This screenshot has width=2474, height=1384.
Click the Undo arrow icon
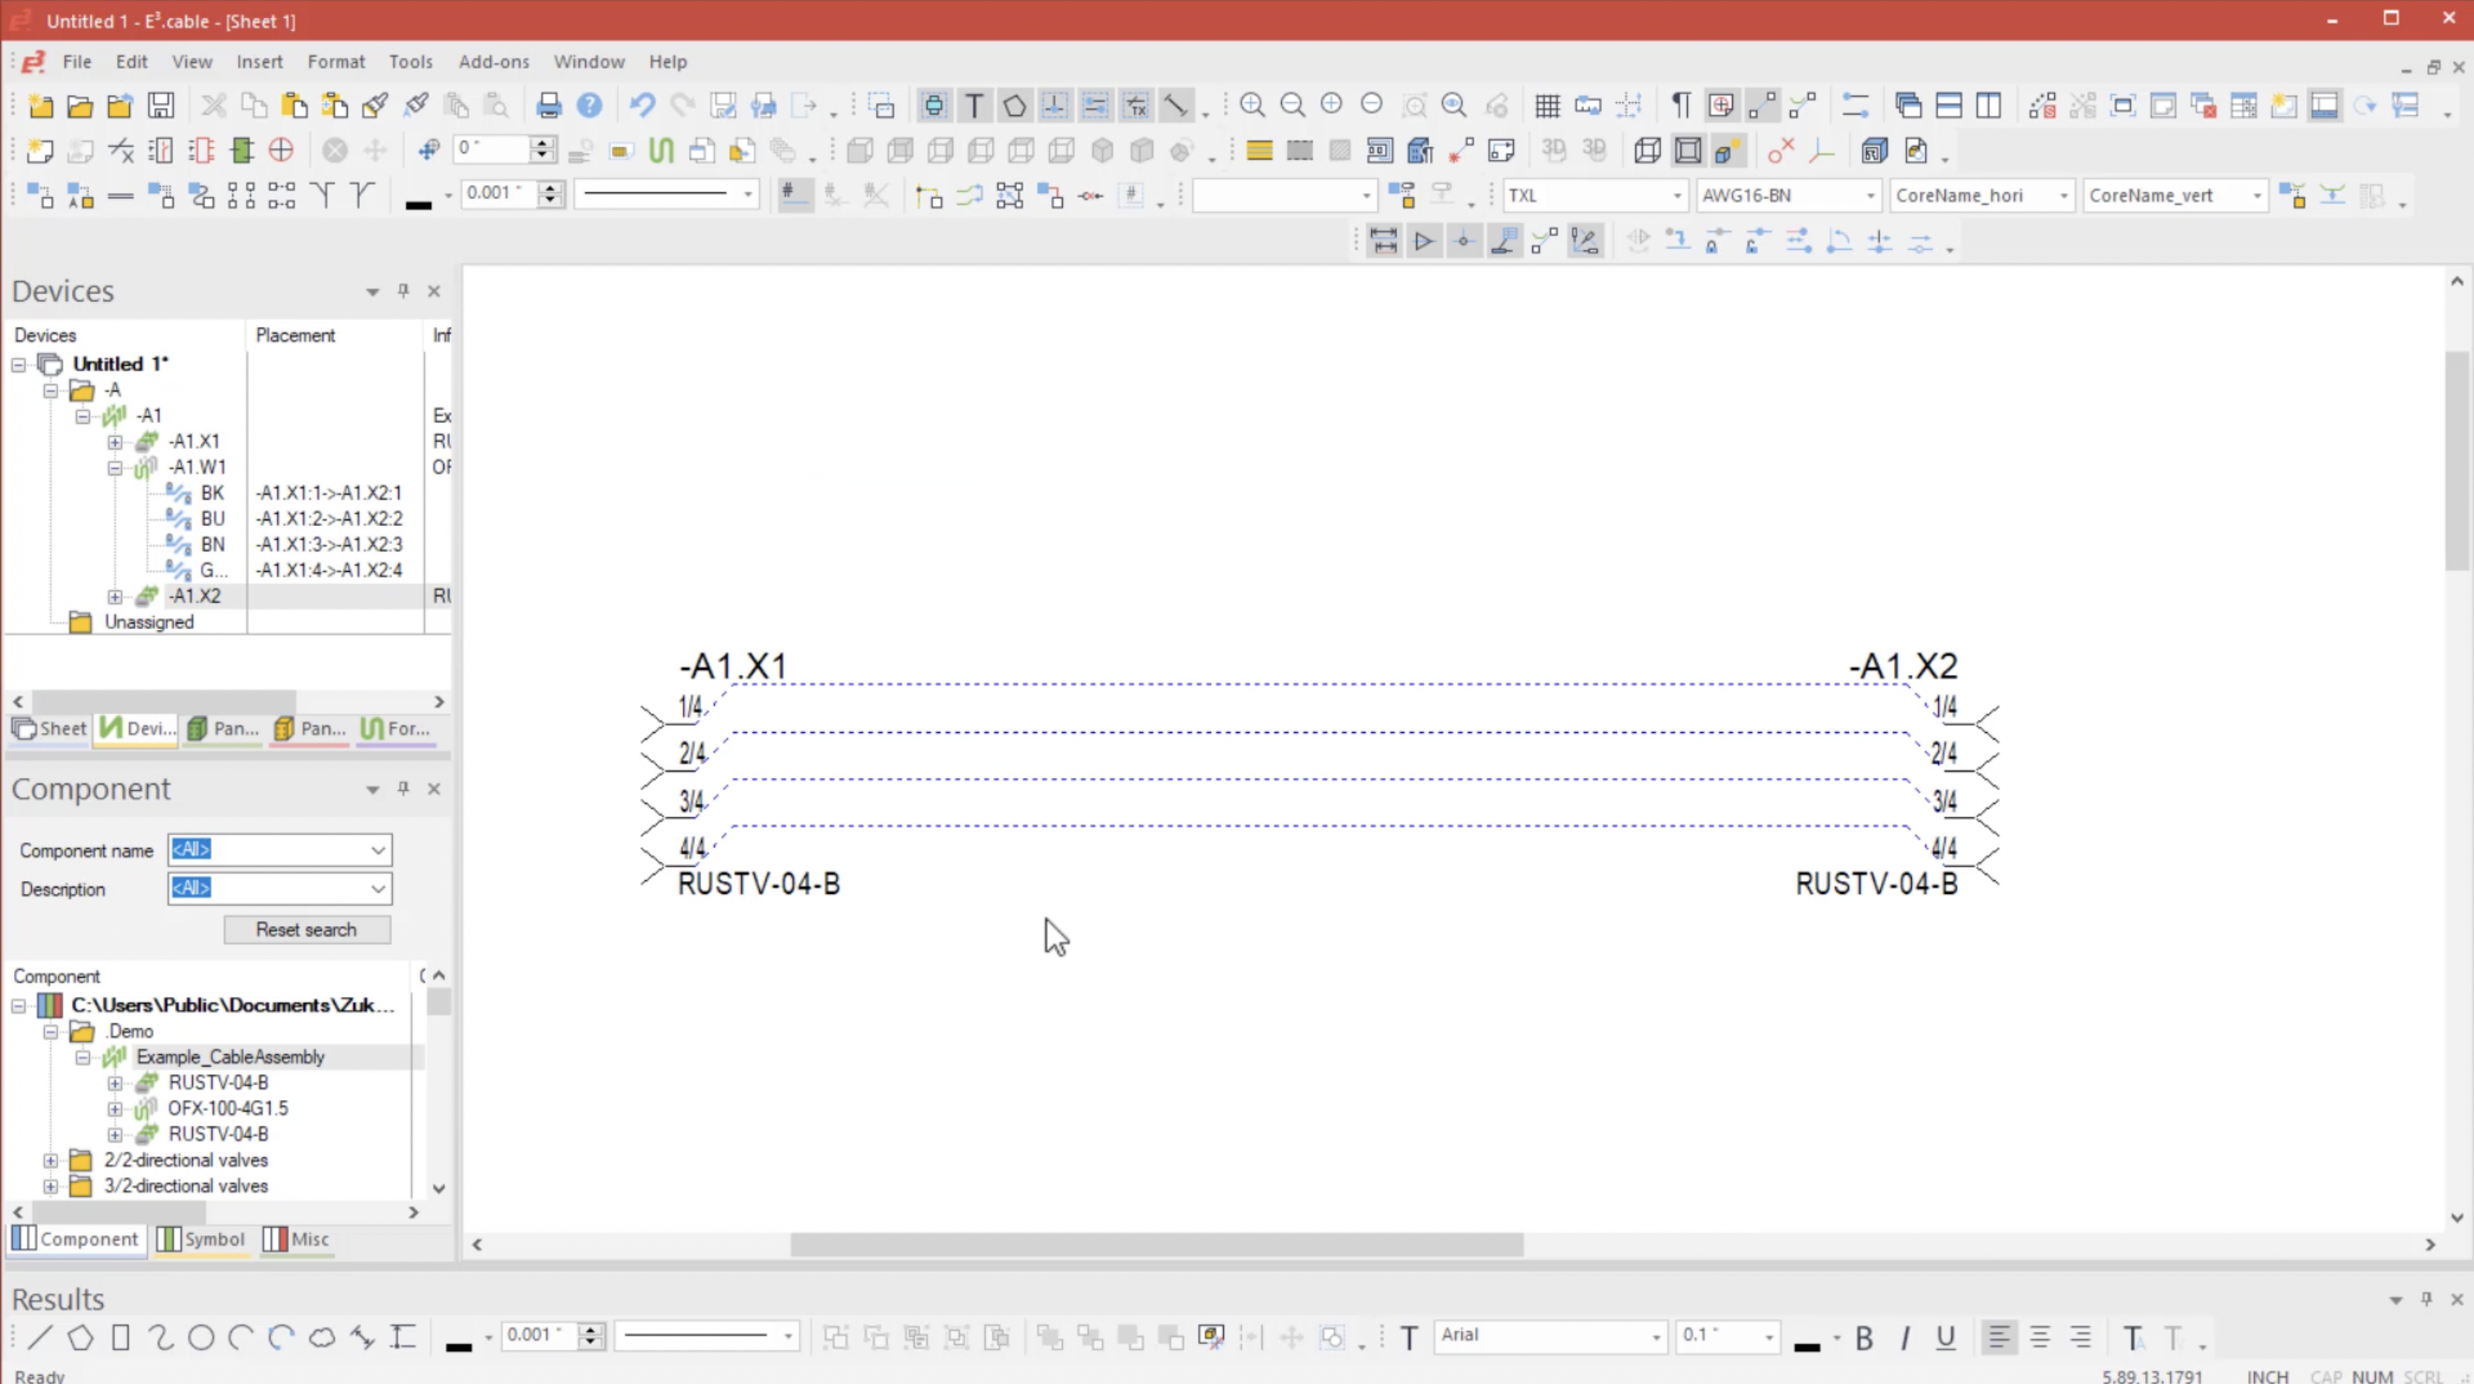(x=641, y=106)
